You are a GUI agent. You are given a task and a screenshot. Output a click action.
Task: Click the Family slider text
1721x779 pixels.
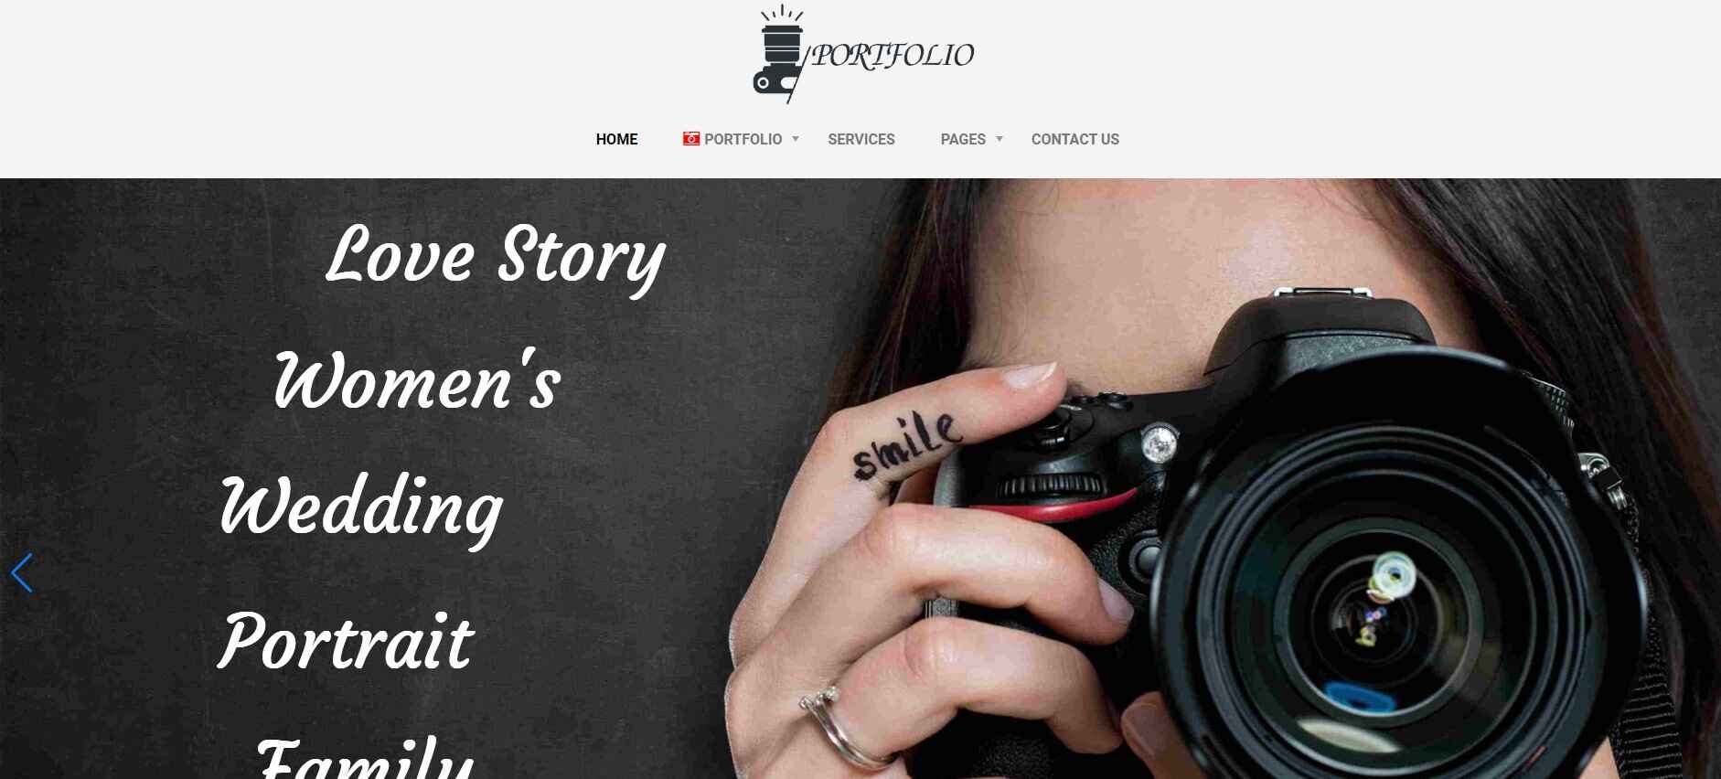coord(364,757)
